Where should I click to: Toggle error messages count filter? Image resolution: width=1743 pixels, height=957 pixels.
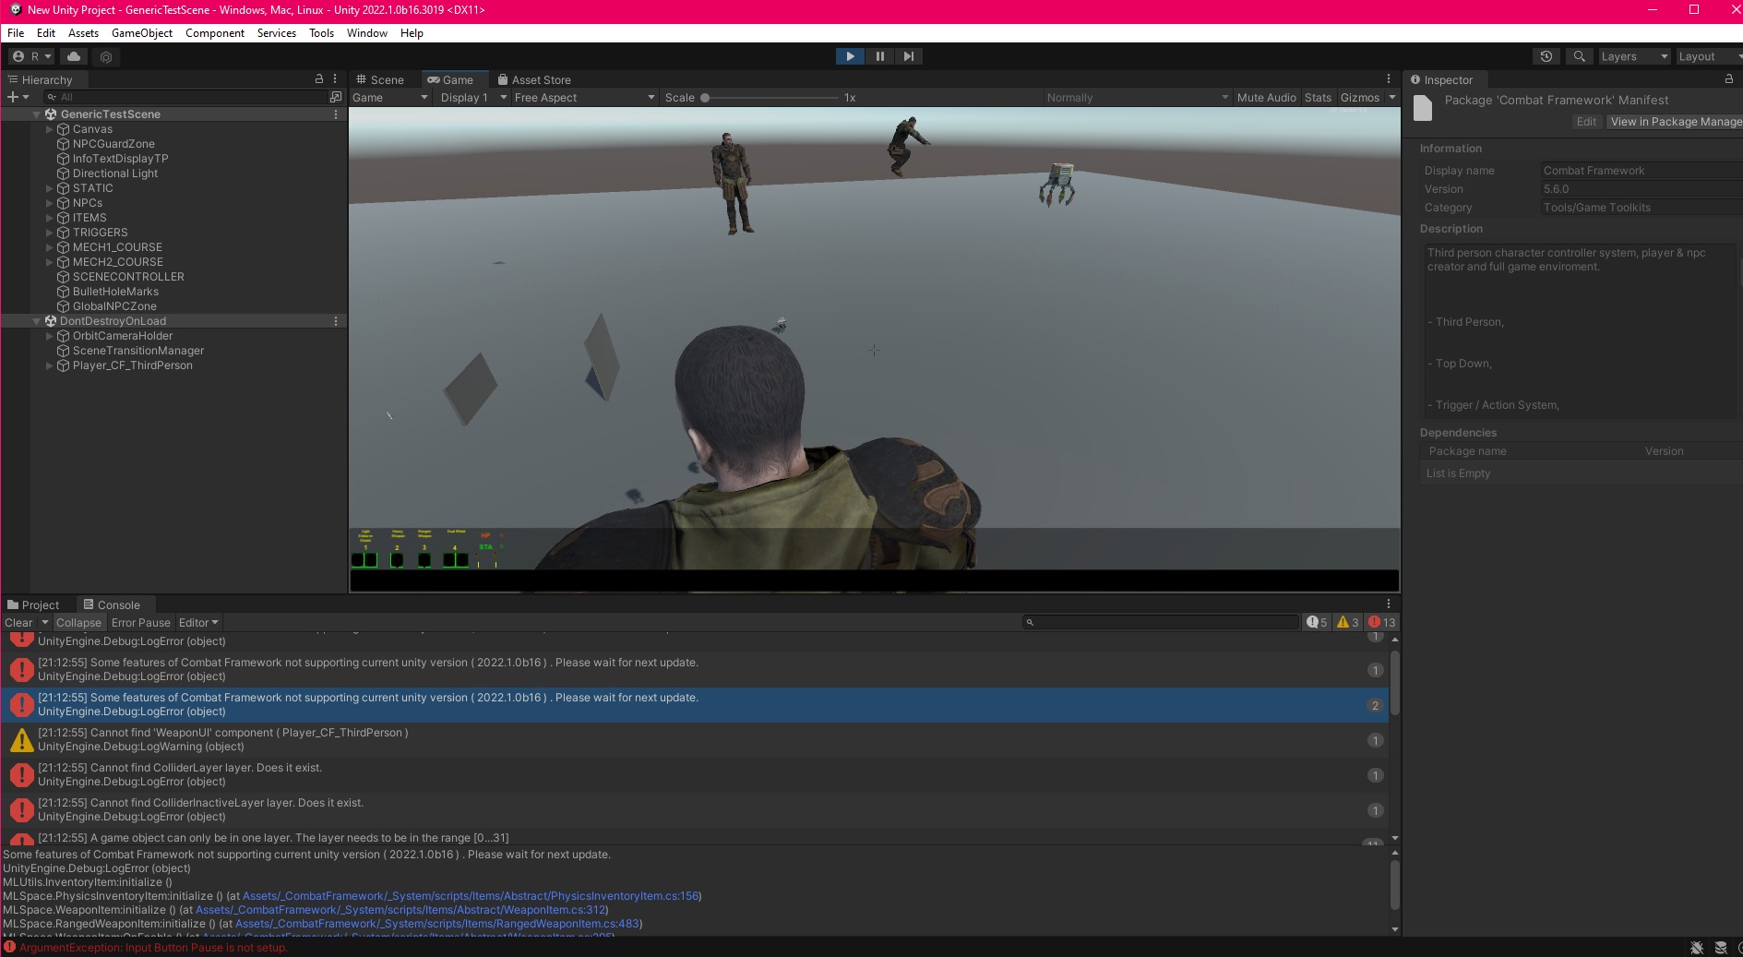1381,622
